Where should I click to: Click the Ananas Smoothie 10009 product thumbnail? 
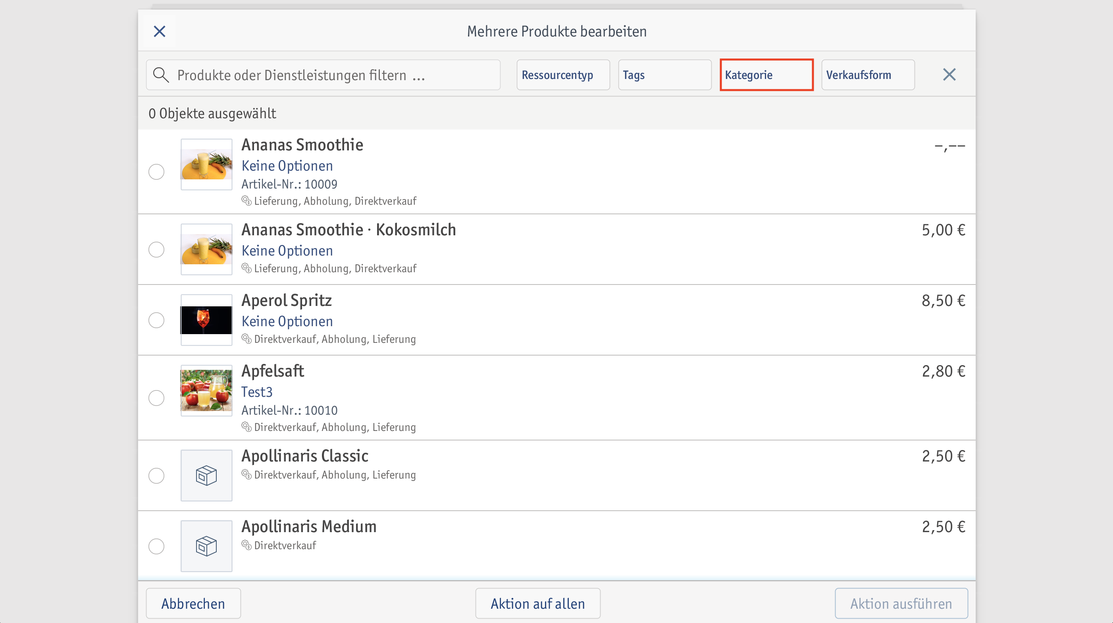(206, 164)
